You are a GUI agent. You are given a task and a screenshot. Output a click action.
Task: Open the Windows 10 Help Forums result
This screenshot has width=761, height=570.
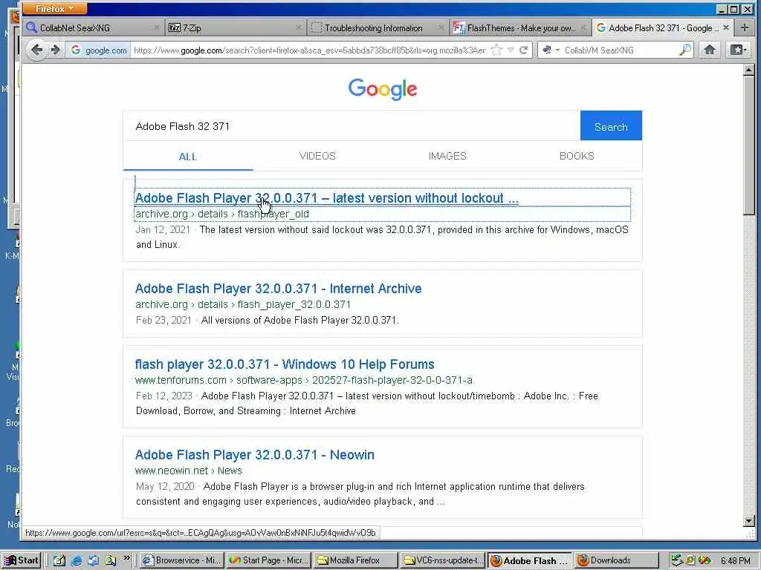(285, 364)
